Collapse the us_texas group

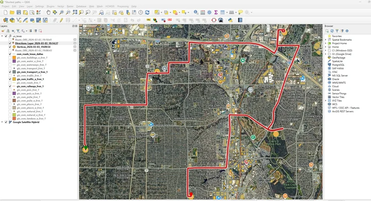3,36
